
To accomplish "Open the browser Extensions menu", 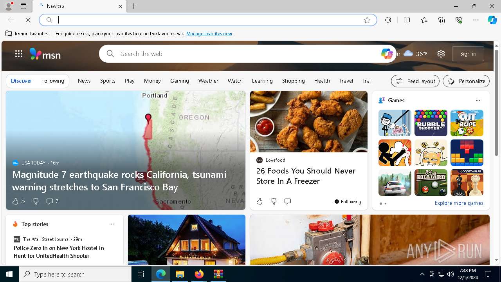I will coord(388,20).
